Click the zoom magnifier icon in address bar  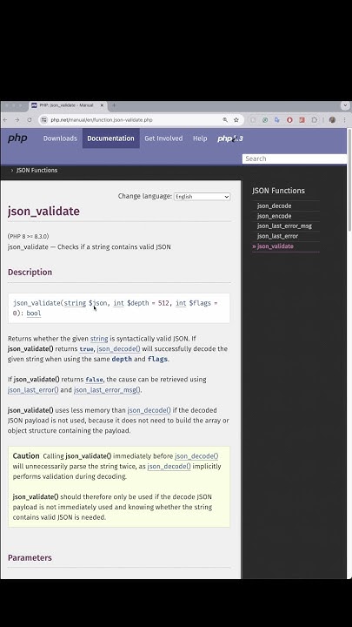[225, 120]
